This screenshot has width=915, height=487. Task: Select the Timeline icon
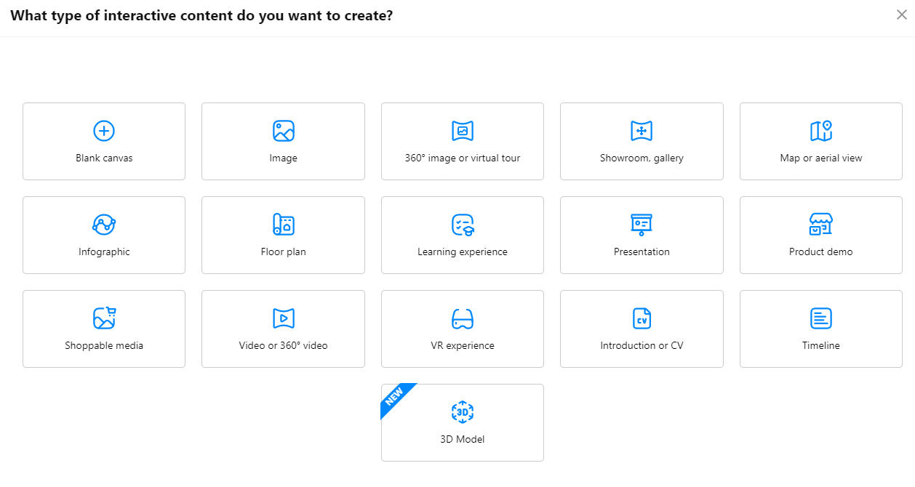pos(820,318)
